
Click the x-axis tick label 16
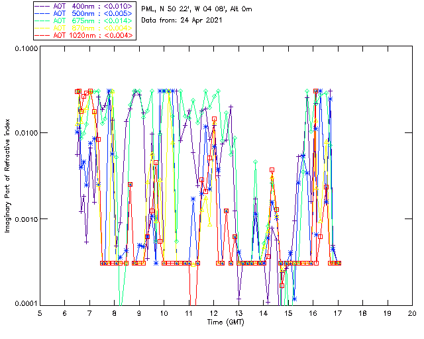point(313,313)
